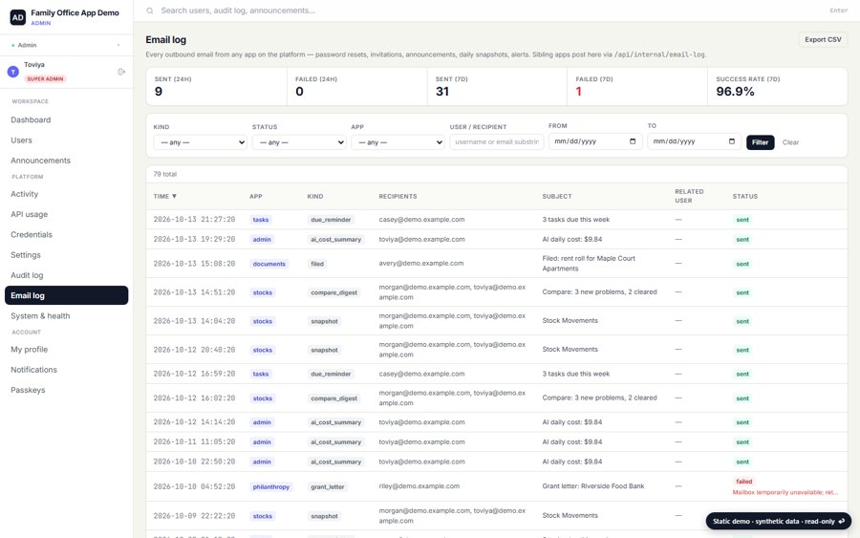
Task: Open the To date calendar picker icon
Action: click(732, 141)
